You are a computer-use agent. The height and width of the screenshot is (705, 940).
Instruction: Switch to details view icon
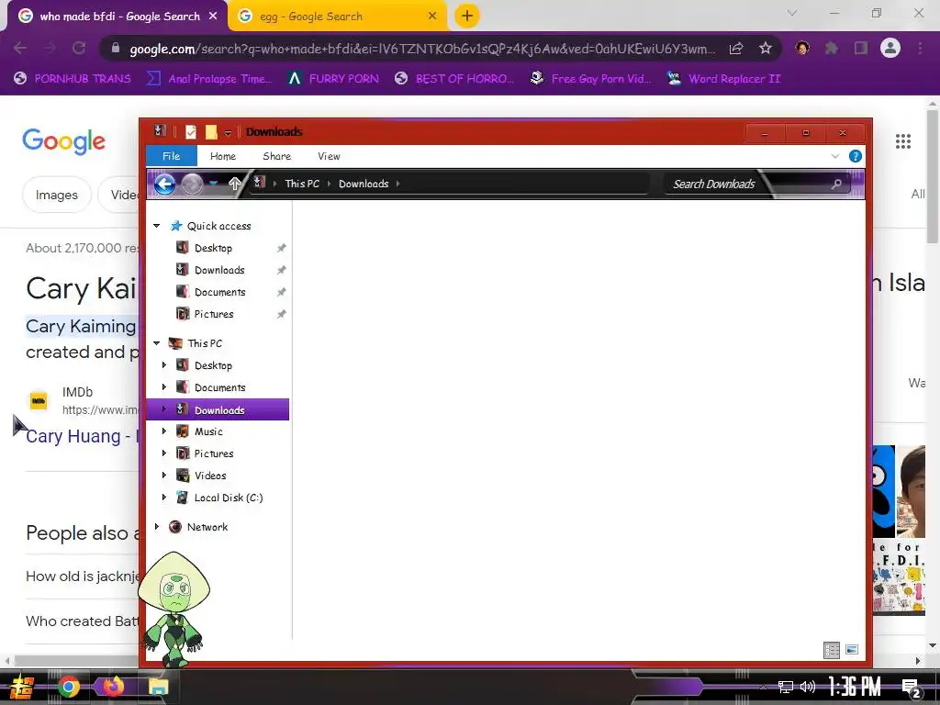(832, 650)
